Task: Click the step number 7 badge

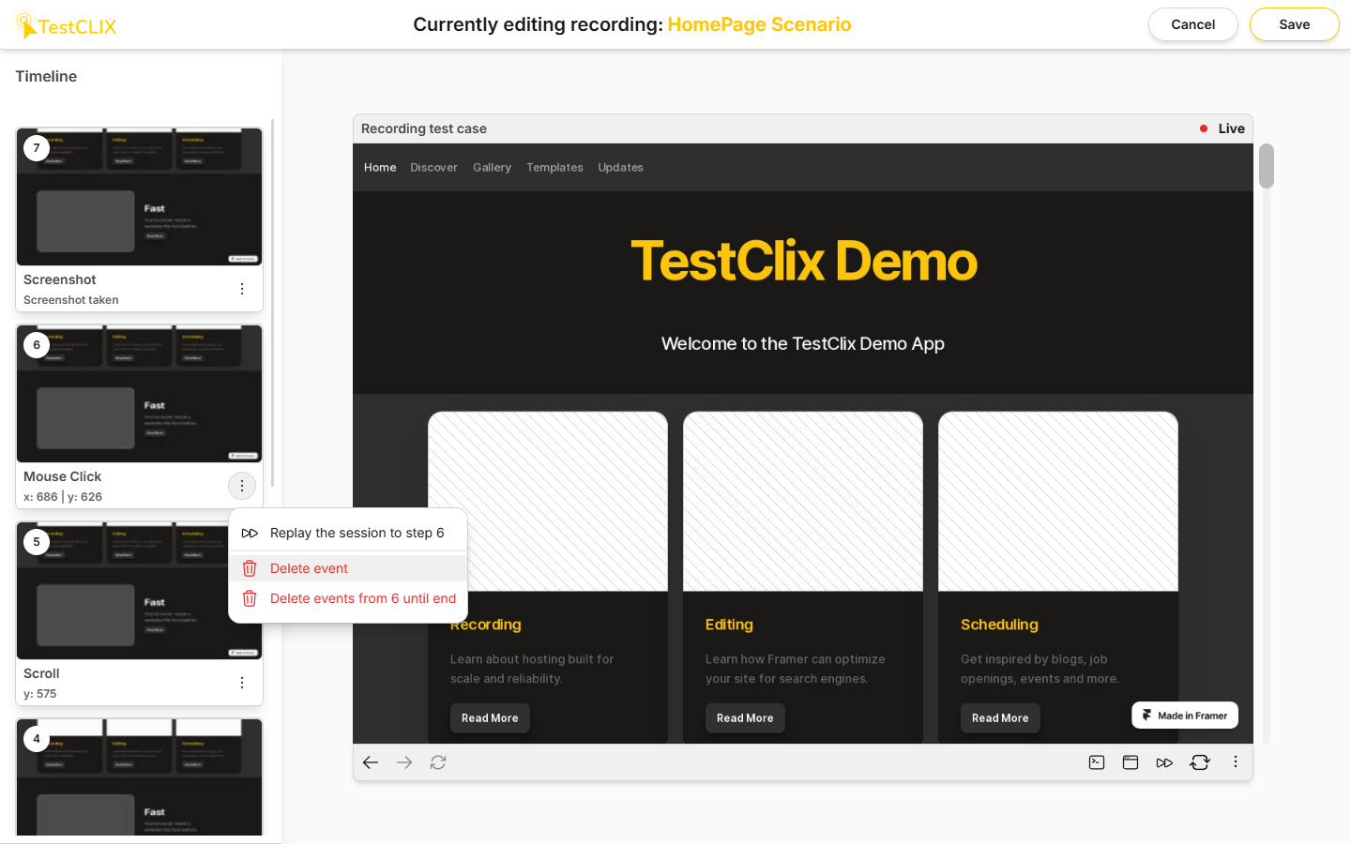Action: (x=37, y=148)
